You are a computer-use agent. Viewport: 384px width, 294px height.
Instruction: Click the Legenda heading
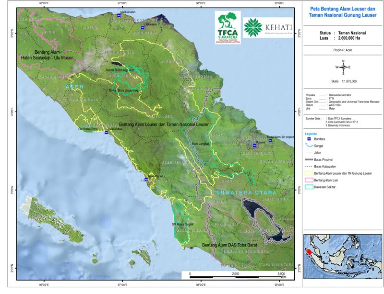tap(312, 132)
